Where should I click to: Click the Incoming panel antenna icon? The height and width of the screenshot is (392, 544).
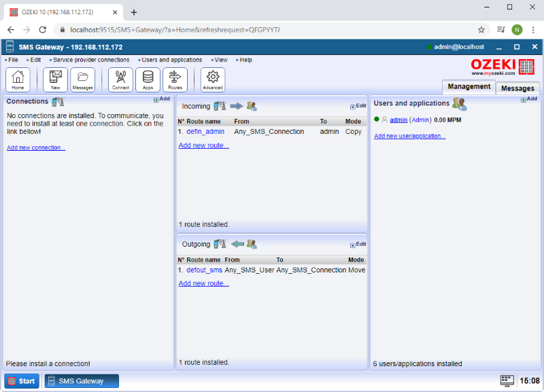pyautogui.click(x=220, y=106)
